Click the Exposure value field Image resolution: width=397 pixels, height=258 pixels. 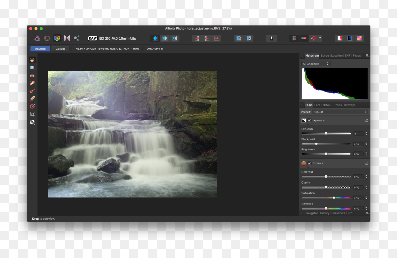(358, 134)
